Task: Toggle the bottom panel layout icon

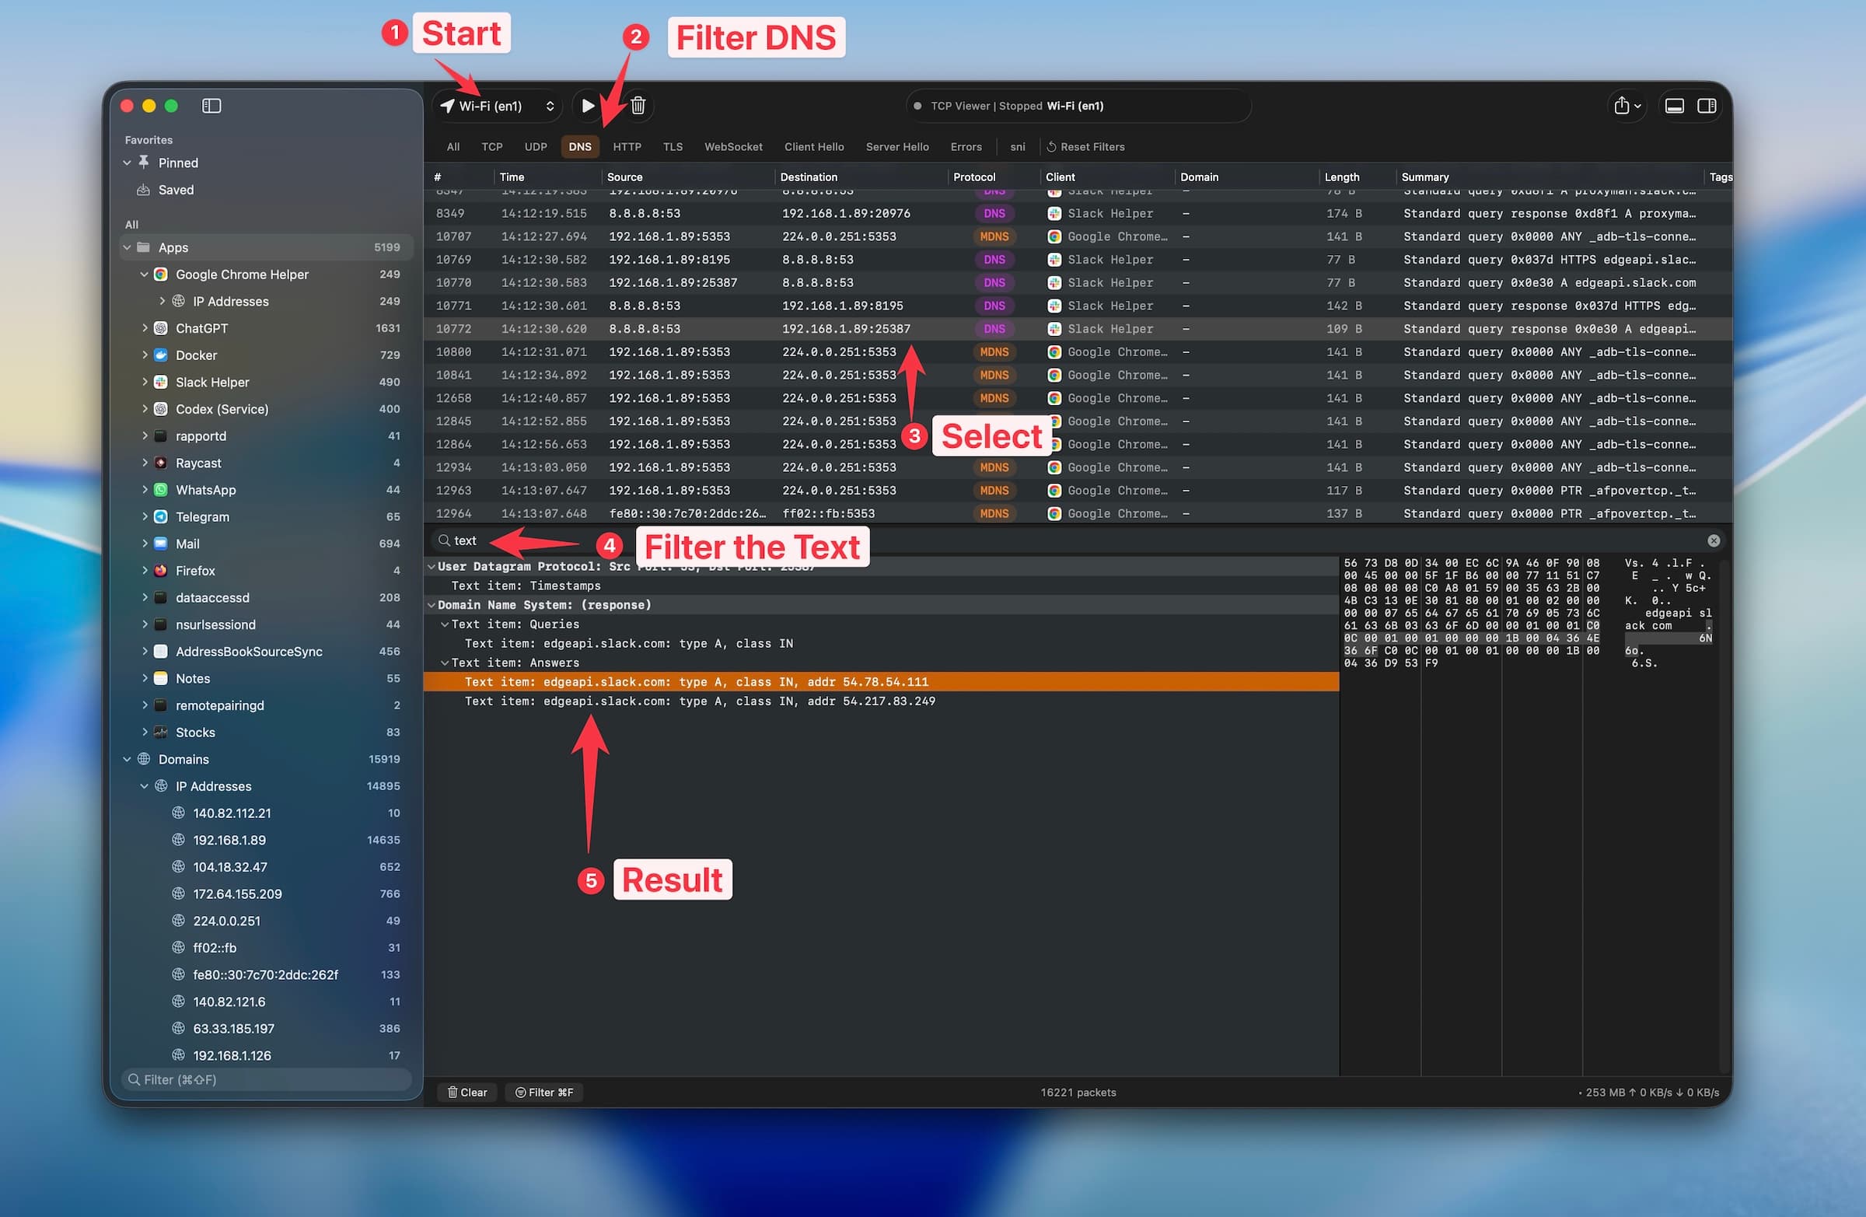Action: 1674,106
